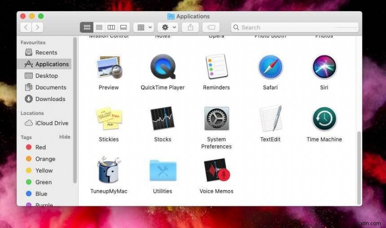Click the 'System Preferences' label
The height and width of the screenshot is (228, 386).
pos(216,143)
